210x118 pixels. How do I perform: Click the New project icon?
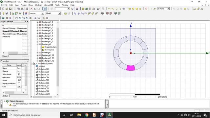[x=3, y=9]
